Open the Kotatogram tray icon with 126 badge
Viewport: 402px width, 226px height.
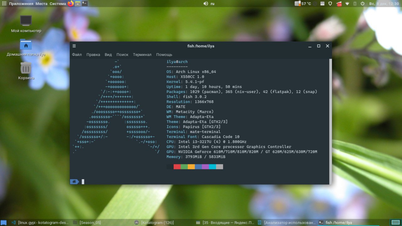tap(339, 4)
